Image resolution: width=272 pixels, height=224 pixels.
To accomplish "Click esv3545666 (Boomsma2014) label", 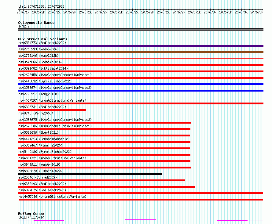I will [40, 62].
